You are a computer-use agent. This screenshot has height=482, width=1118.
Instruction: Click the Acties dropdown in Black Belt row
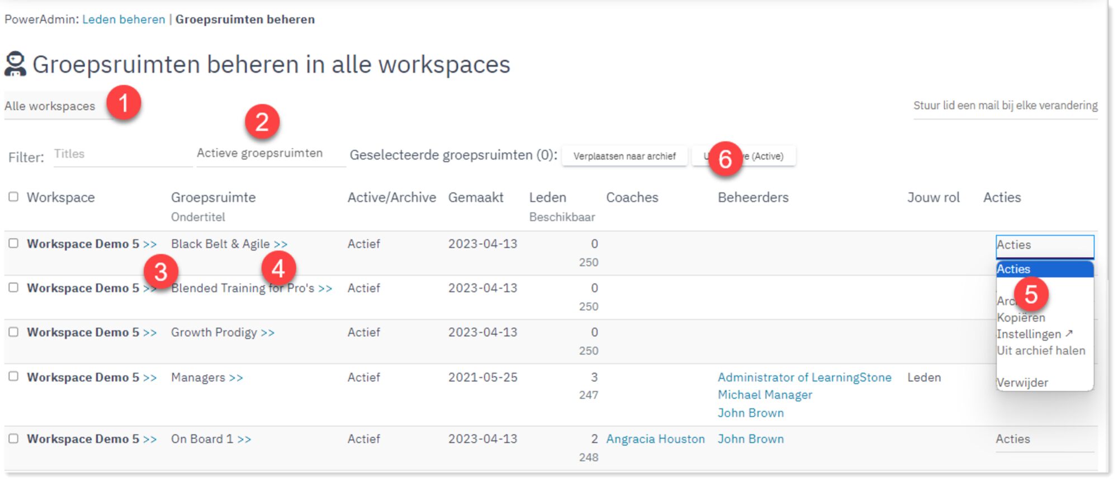(x=1045, y=245)
